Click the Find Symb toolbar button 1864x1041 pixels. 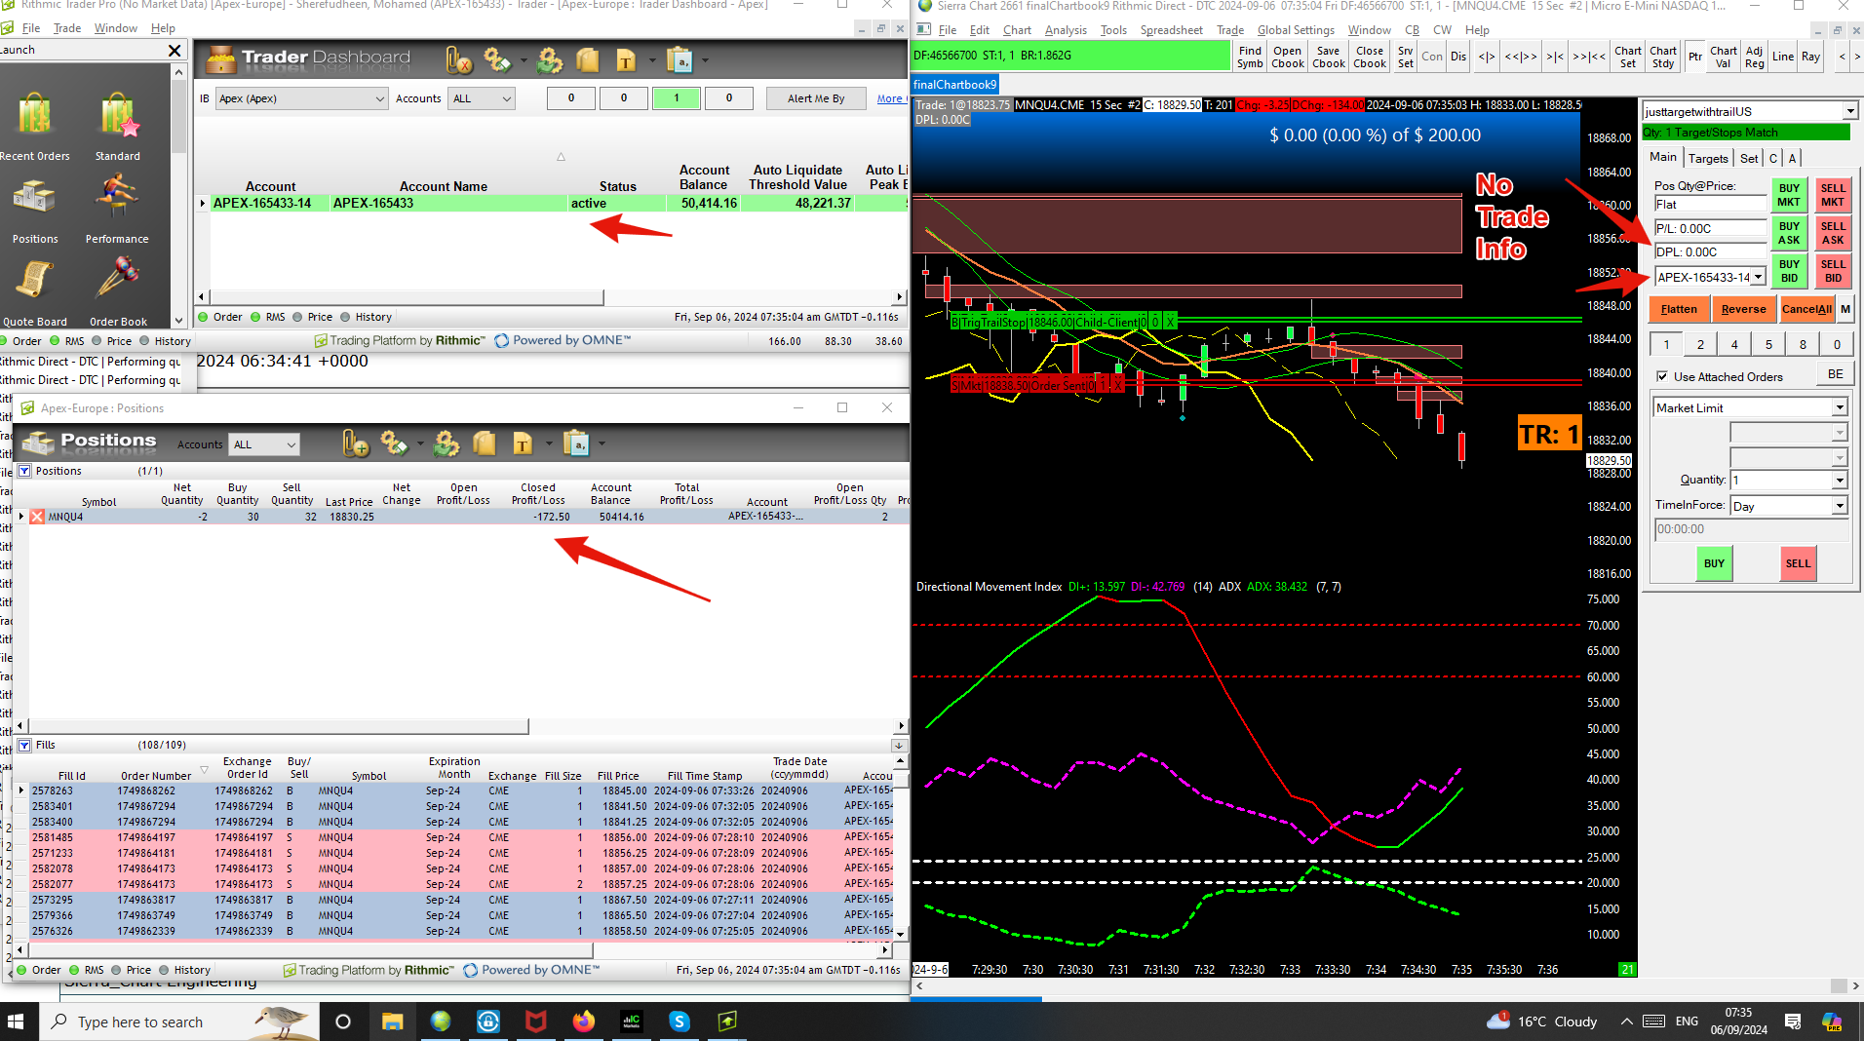coord(1250,57)
